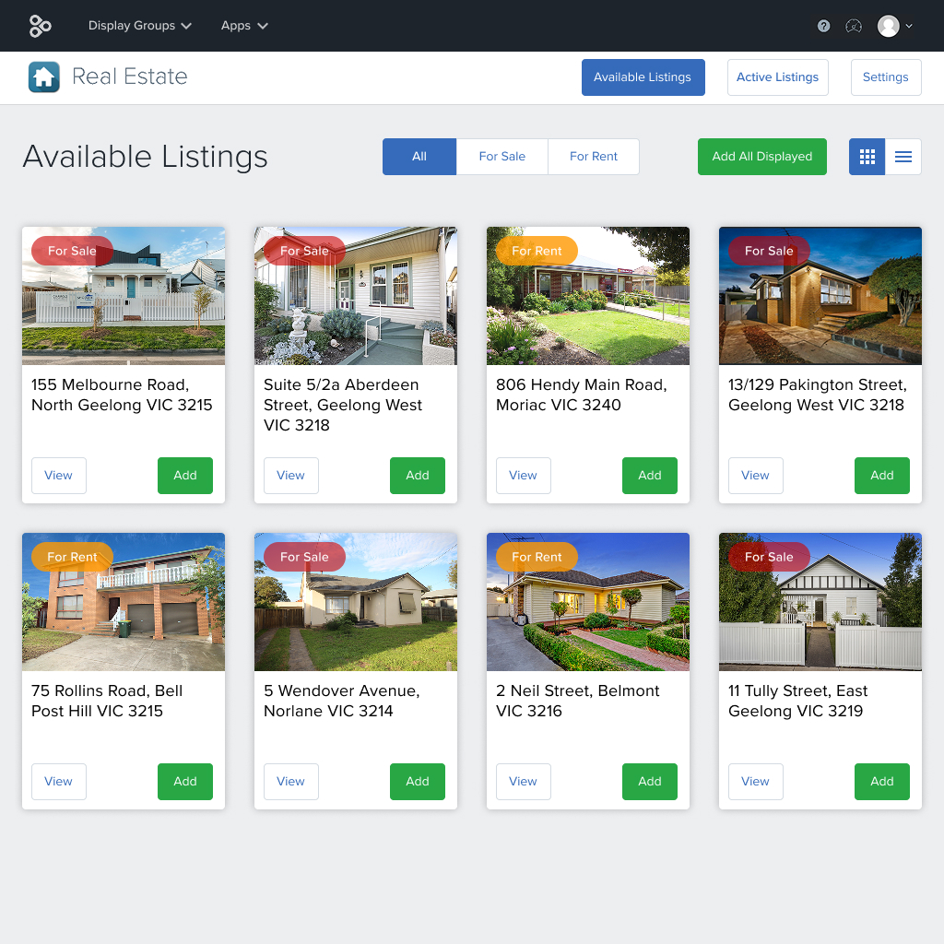The image size is (944, 944).
Task: Click the Real Estate house icon
Action: click(43, 77)
